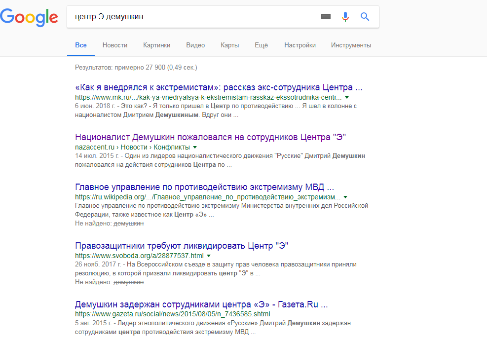Click 'Не найдено: демушкин' under svoboda result
Screen dimensions: 487x339
109,282
